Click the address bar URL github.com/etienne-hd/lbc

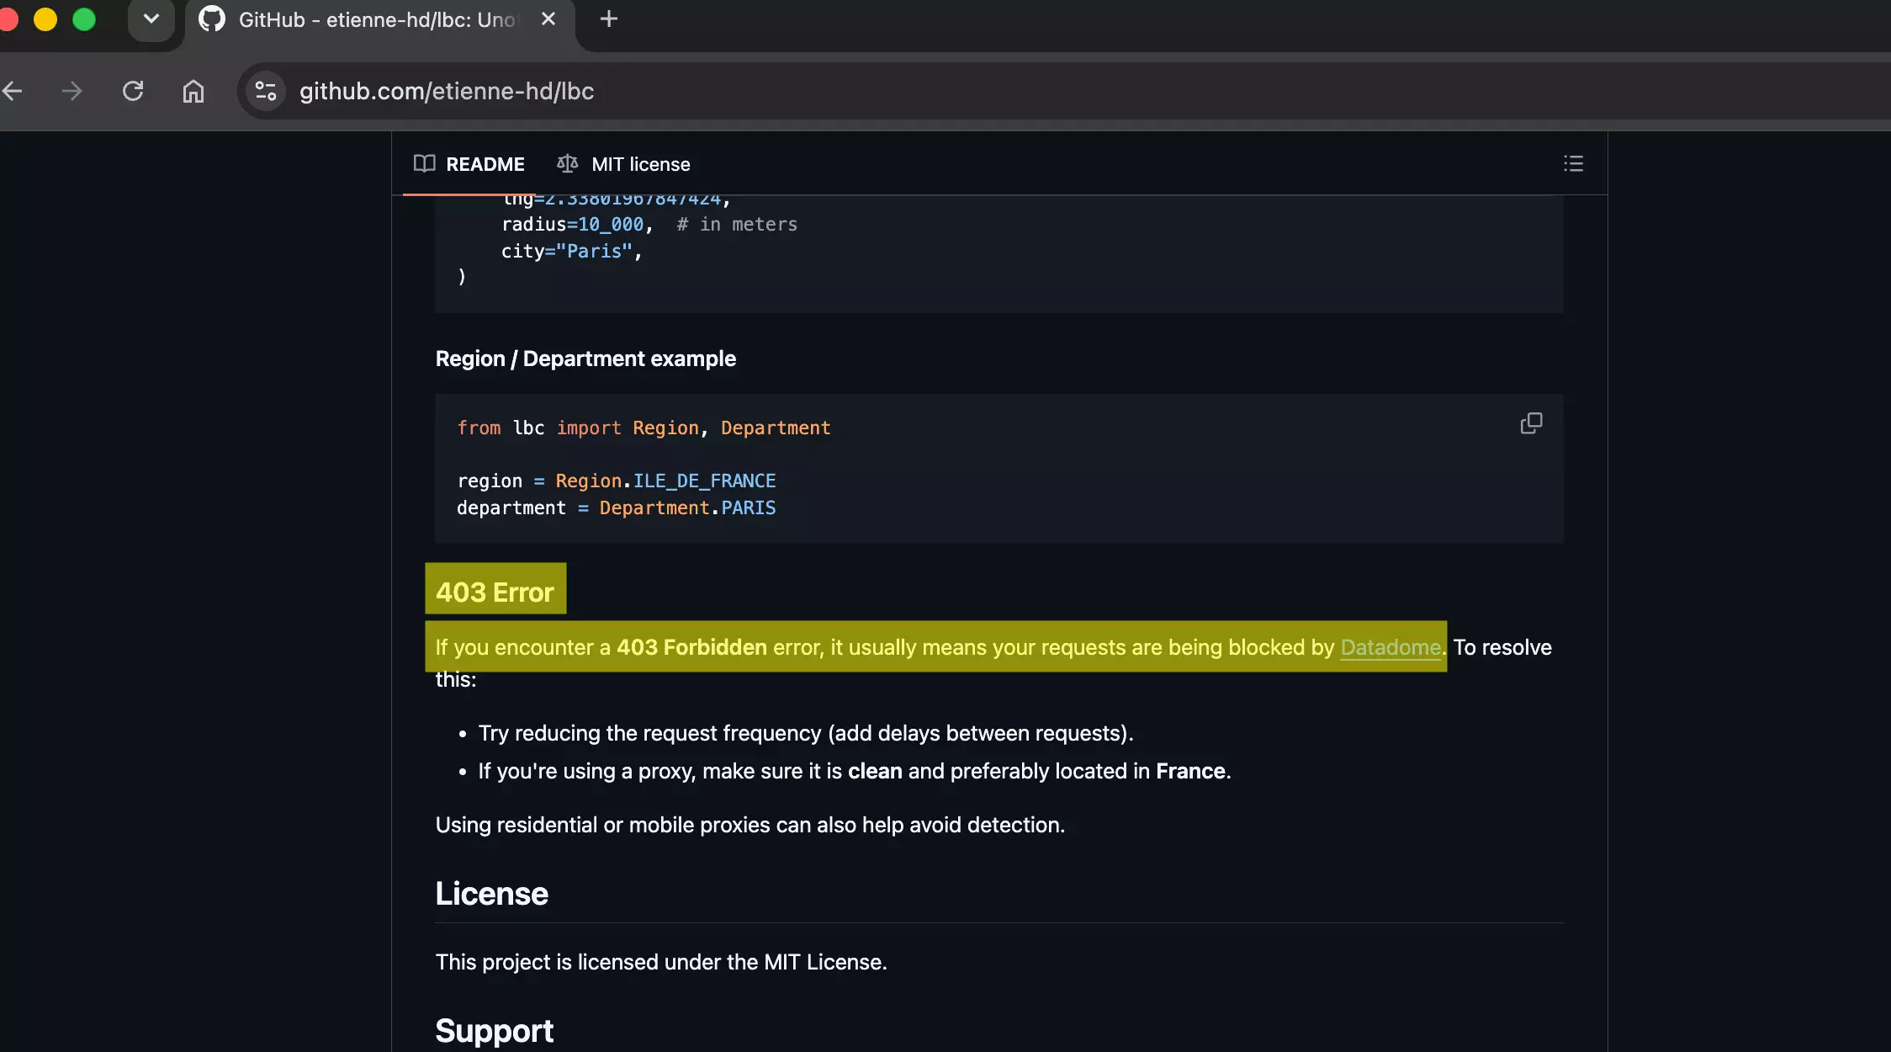447,91
